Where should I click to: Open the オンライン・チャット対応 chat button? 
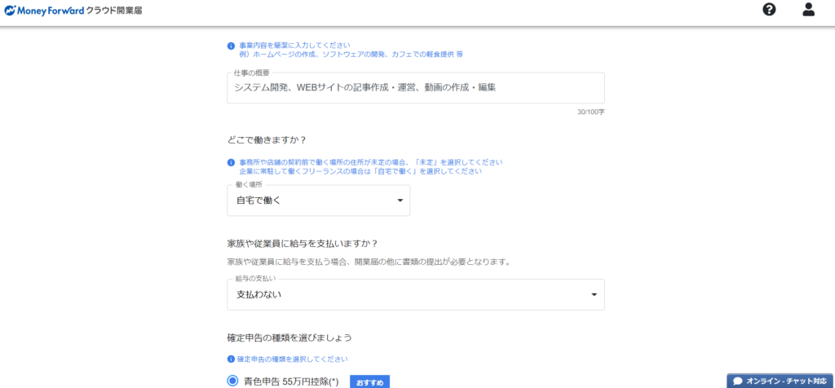pos(780,381)
